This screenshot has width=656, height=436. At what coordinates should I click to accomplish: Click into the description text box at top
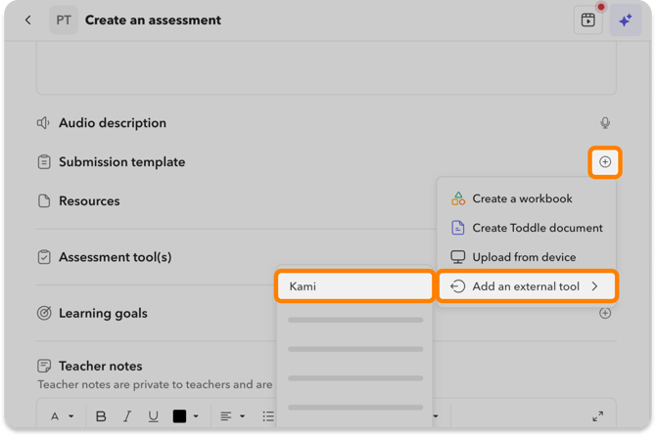326,67
